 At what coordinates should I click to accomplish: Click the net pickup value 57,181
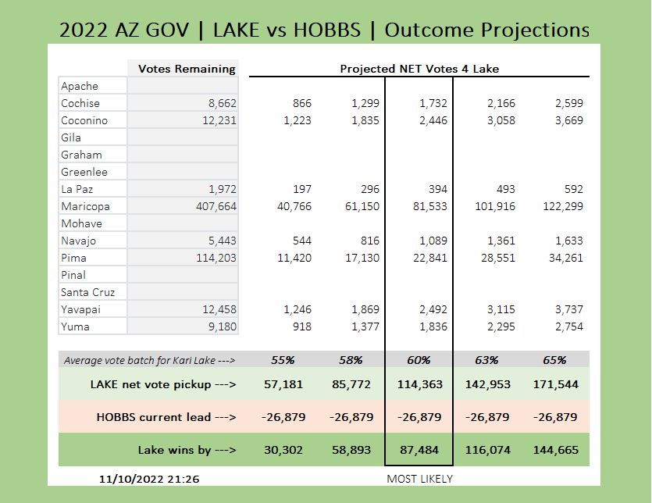pyautogui.click(x=283, y=384)
